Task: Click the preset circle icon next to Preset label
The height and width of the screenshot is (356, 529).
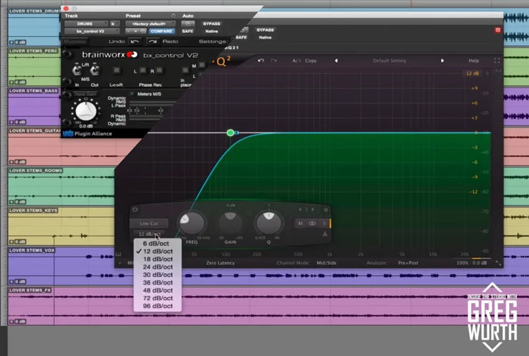Action: tap(174, 16)
